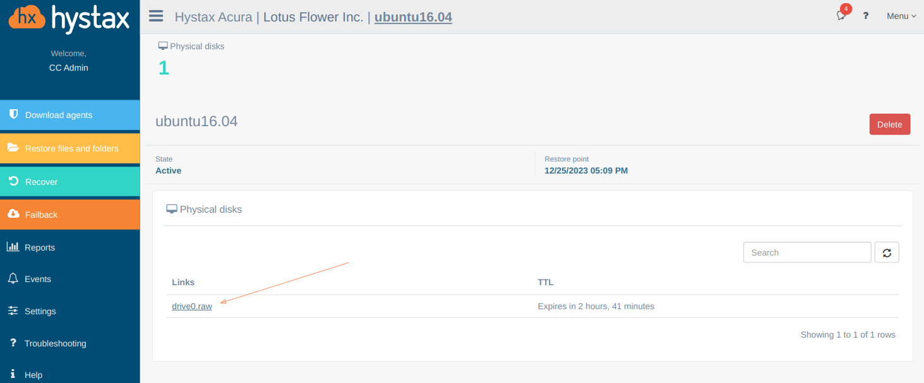Click the Download agents shield icon
This screenshot has width=924, height=383.
[x=13, y=114]
